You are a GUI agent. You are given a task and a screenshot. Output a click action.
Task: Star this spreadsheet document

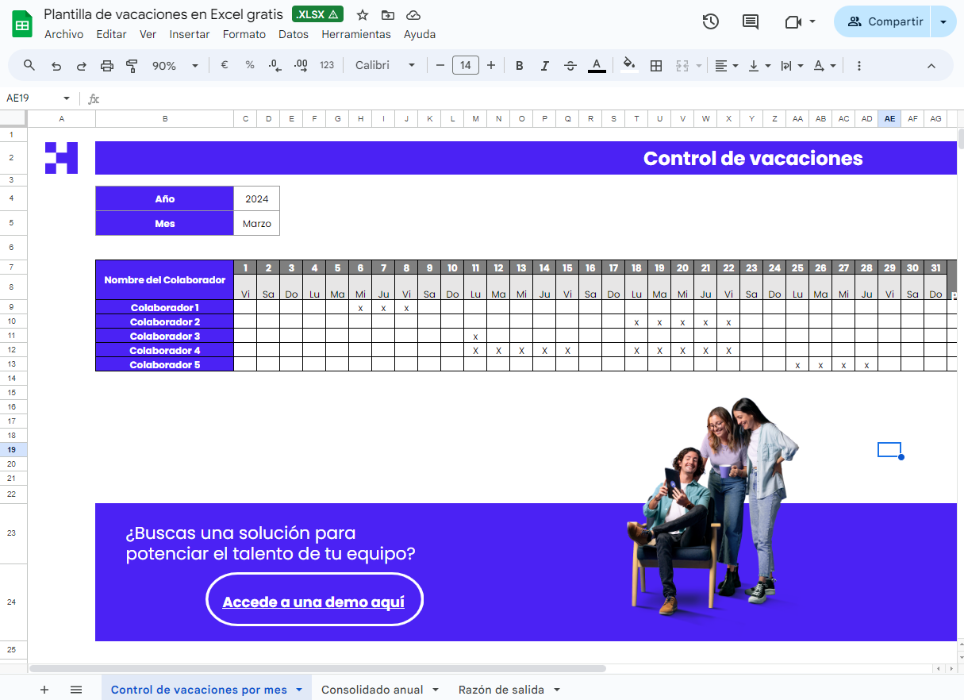pyautogui.click(x=363, y=15)
